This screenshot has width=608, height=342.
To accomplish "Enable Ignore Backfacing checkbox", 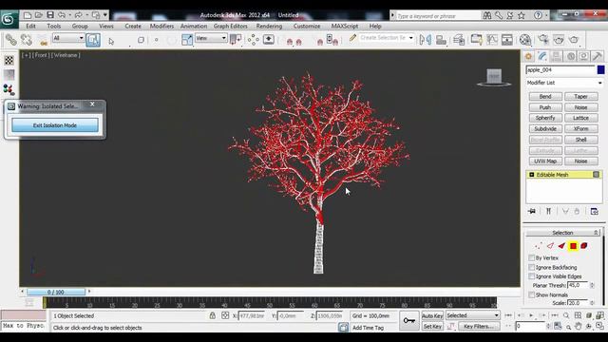I will 532,267.
